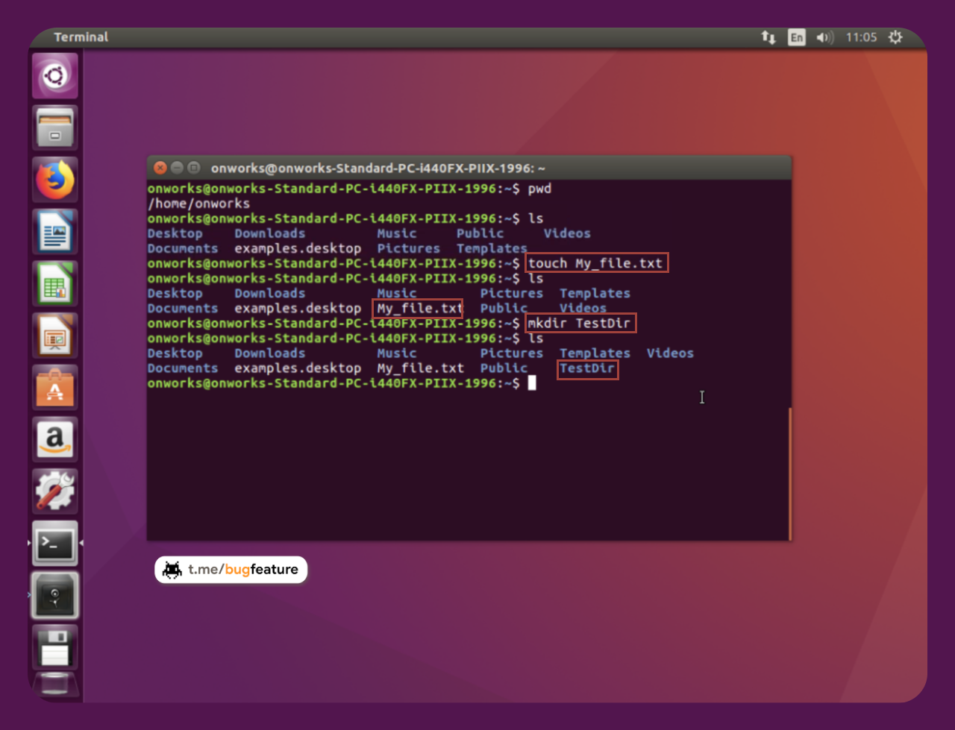Image resolution: width=955 pixels, height=730 pixels.
Task: Click the terminal window title bar text
Action: pyautogui.click(x=378, y=169)
